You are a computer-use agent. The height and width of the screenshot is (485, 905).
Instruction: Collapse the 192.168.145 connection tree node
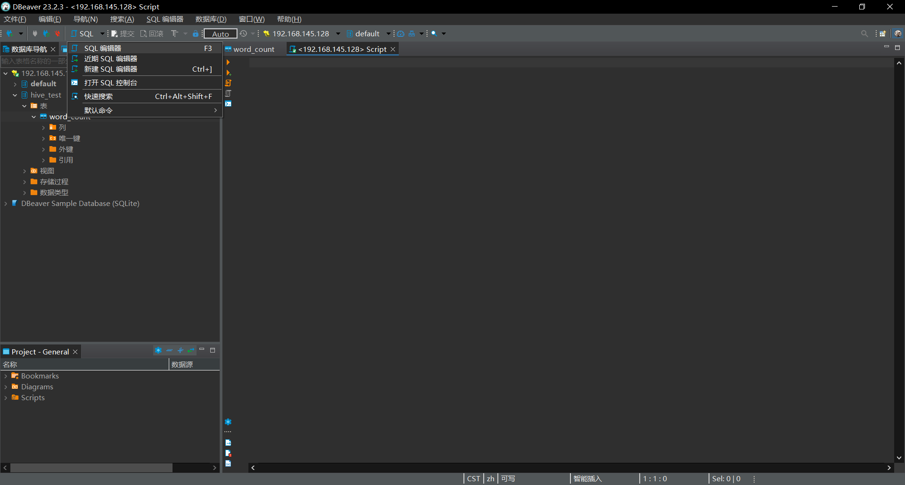(x=6, y=74)
